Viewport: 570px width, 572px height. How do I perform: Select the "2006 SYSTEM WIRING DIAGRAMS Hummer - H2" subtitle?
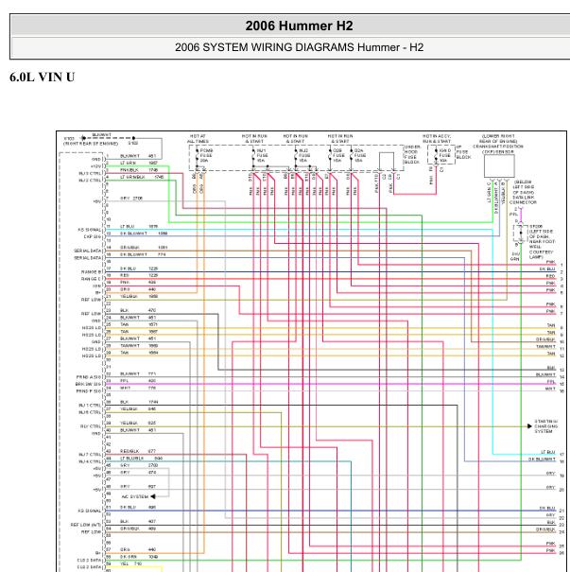(299, 47)
